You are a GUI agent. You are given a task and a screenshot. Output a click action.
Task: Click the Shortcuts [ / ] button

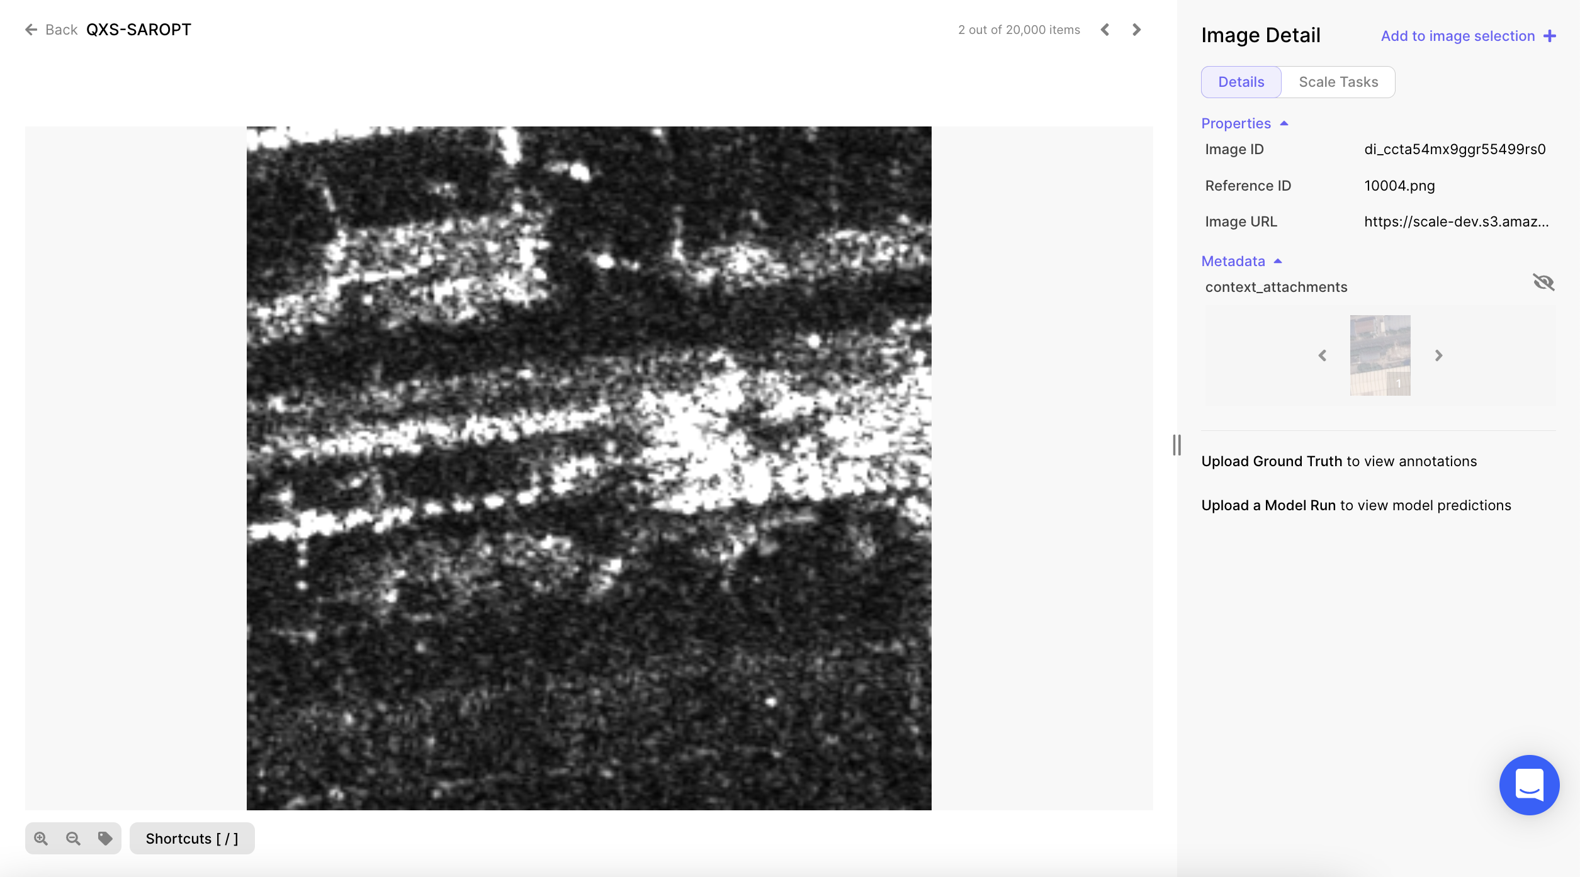(192, 839)
